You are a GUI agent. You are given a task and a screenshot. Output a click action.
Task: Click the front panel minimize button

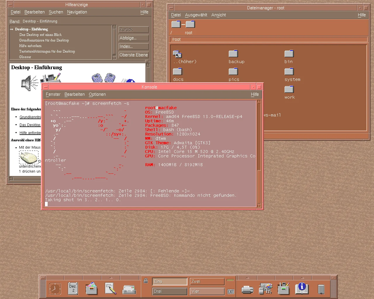point(333,278)
